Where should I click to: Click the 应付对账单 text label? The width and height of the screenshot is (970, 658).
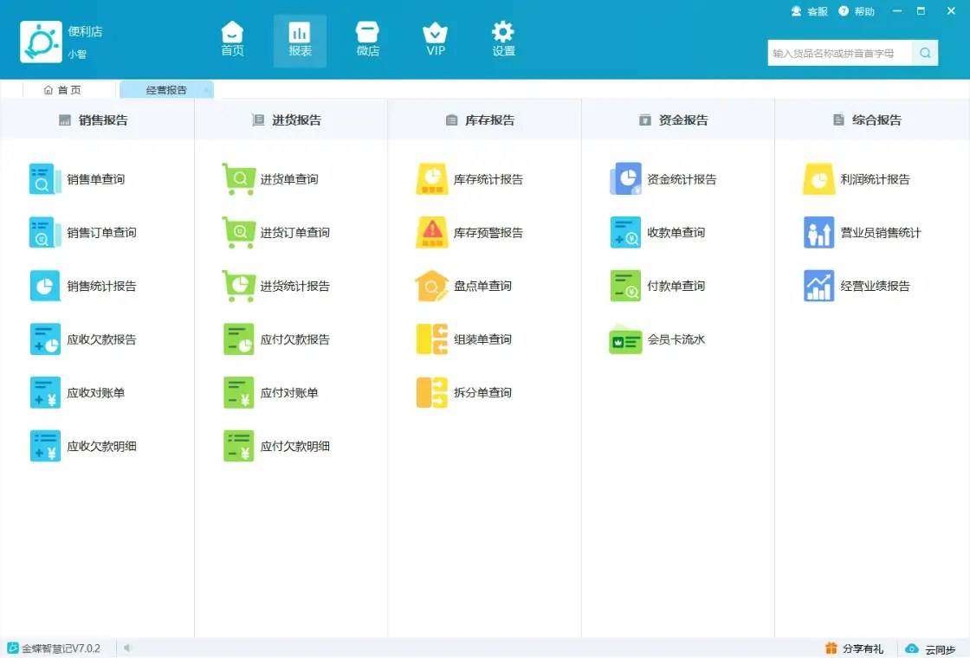pyautogui.click(x=289, y=393)
